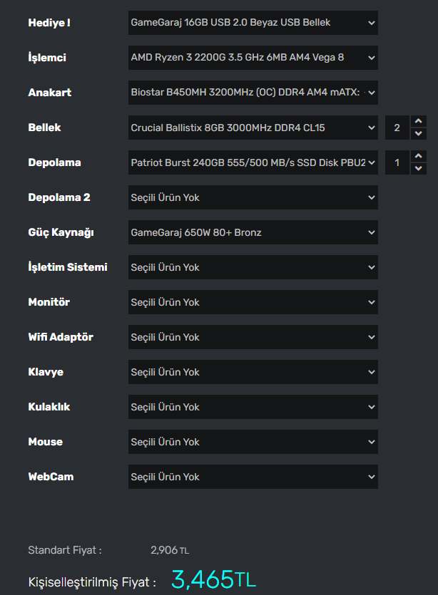
Task: Click the Depolama quantity input field
Action: tap(397, 162)
